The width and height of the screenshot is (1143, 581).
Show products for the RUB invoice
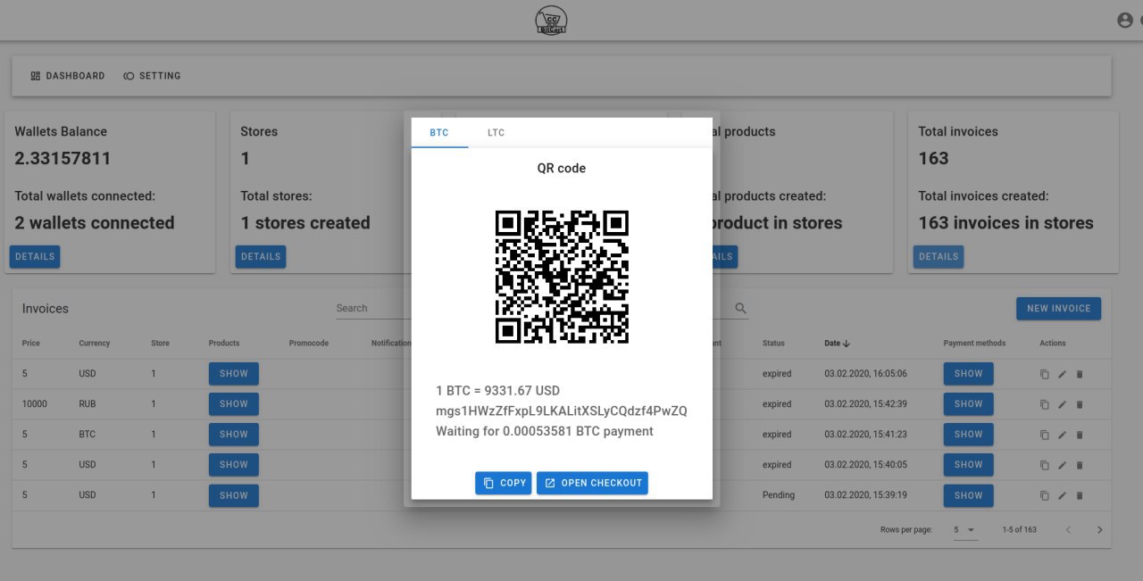click(234, 403)
